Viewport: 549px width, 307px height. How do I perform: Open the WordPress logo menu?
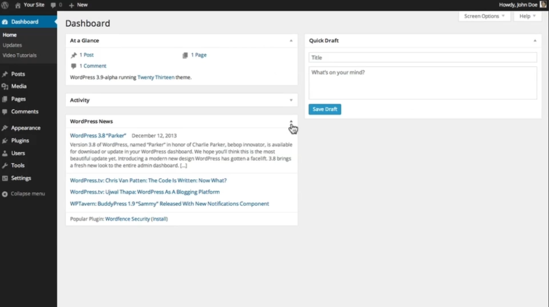(5, 5)
